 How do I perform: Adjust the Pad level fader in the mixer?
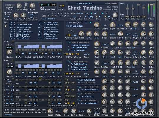[127, 9]
